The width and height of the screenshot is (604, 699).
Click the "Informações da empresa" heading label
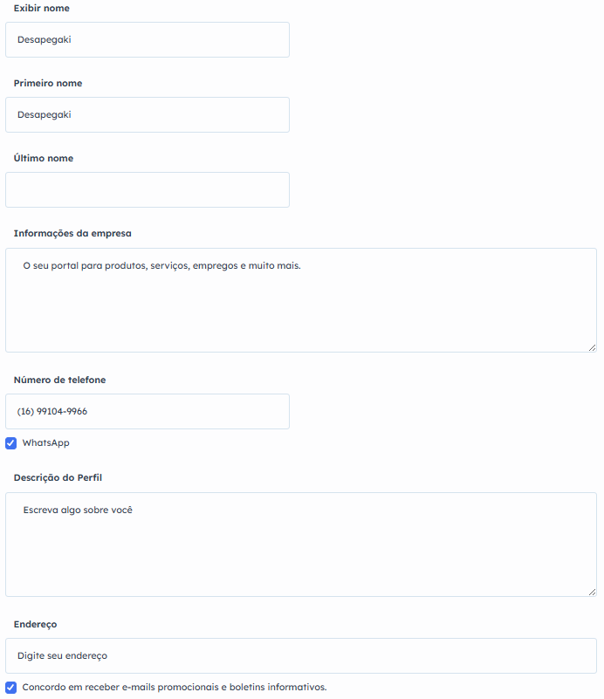coord(72,233)
